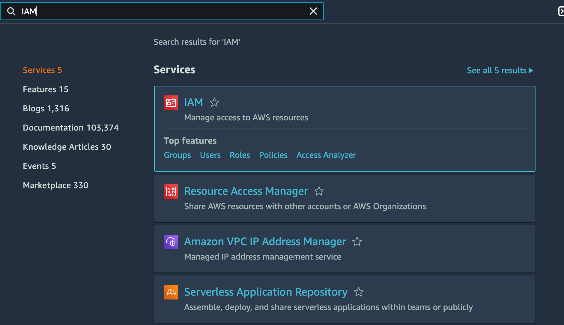Favorite IAM with the star
The height and width of the screenshot is (325, 564).
214,103
